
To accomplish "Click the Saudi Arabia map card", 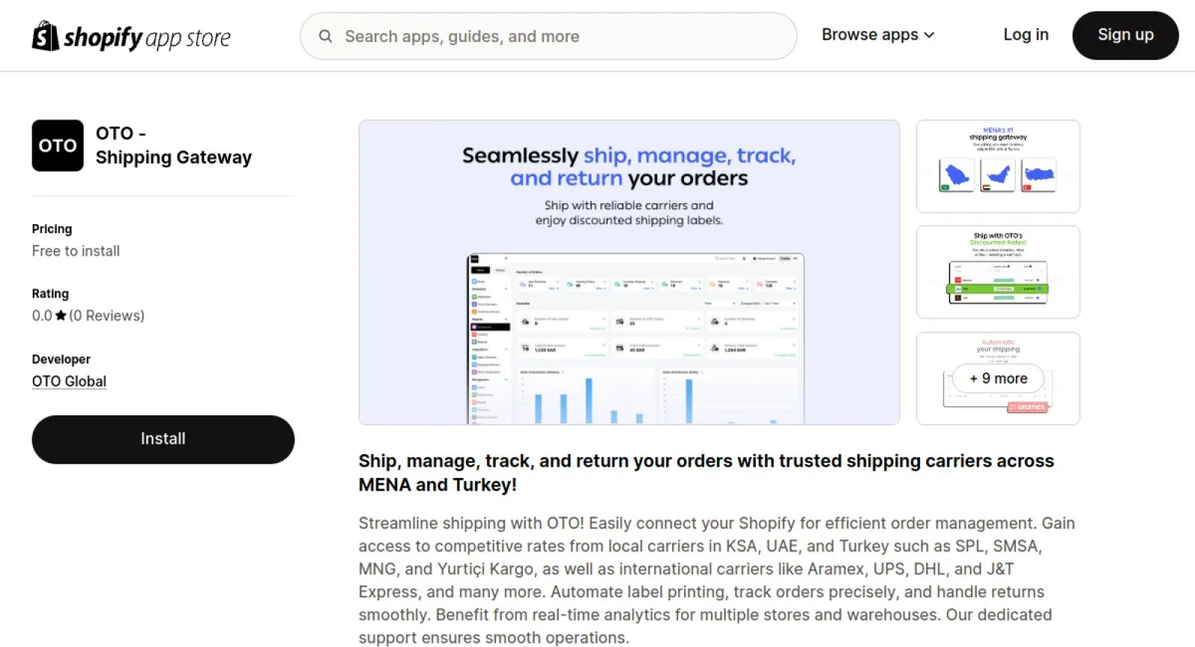I will (x=957, y=174).
